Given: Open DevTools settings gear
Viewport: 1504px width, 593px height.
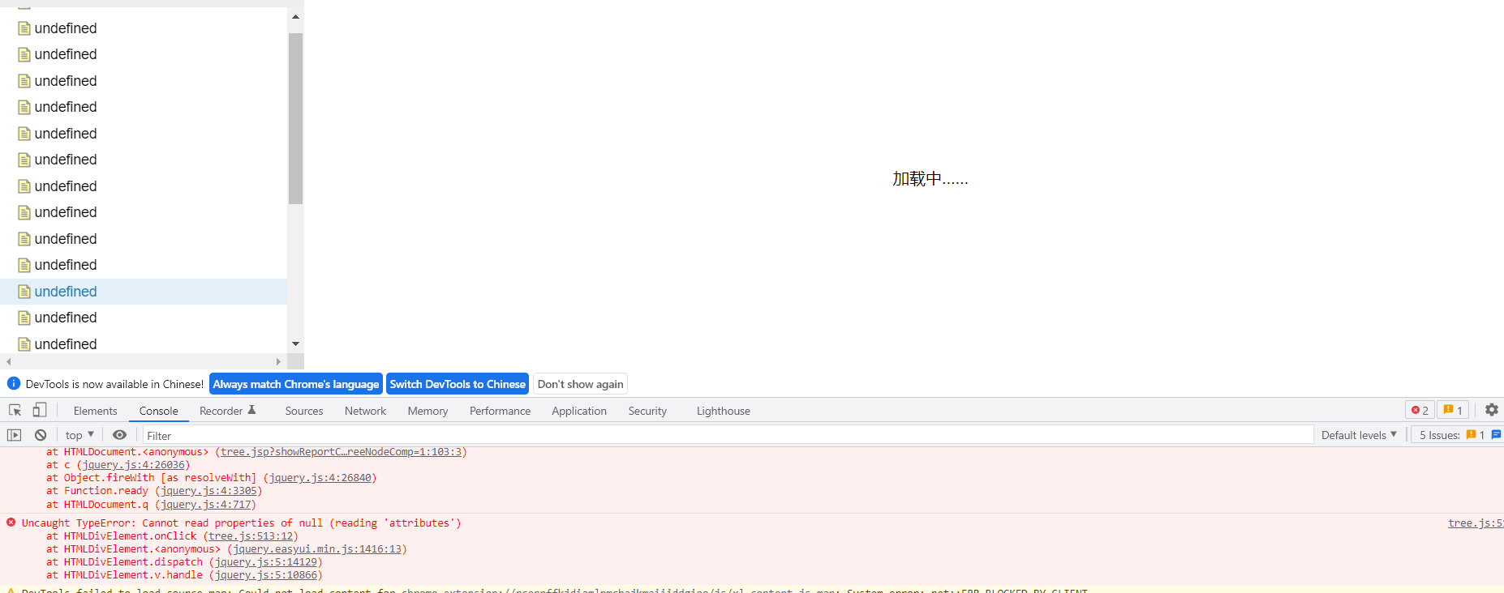Looking at the screenshot, I should click(1491, 410).
